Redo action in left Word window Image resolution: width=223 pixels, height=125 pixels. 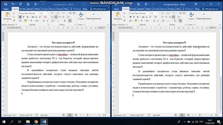coord(21,4)
